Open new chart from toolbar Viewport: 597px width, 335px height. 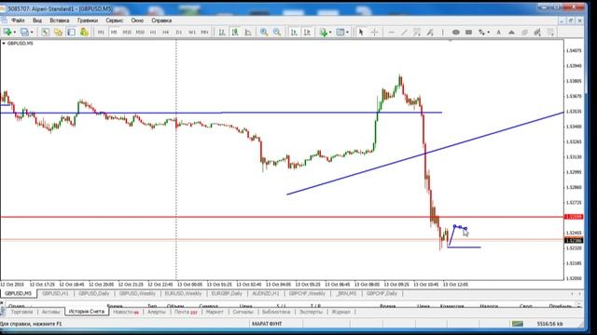[7, 33]
